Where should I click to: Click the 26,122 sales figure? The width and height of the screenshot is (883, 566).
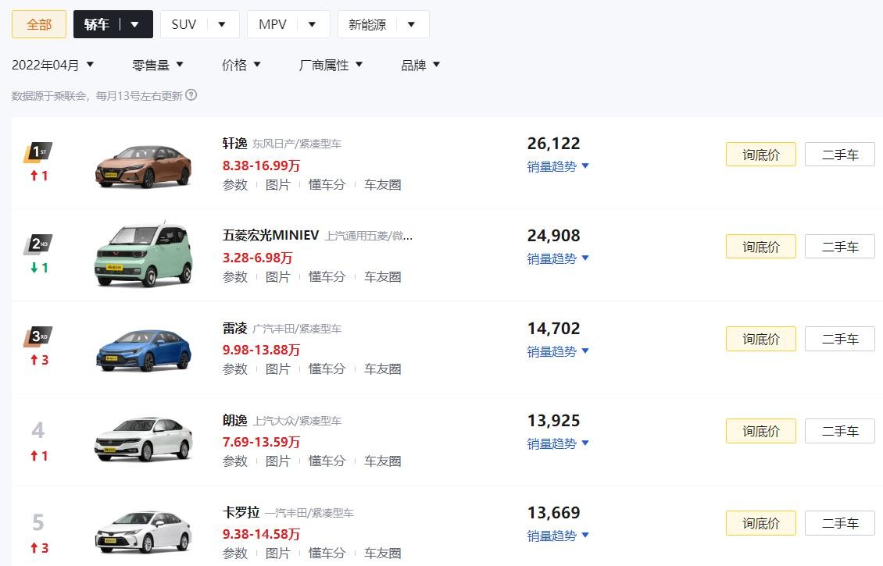tap(553, 144)
